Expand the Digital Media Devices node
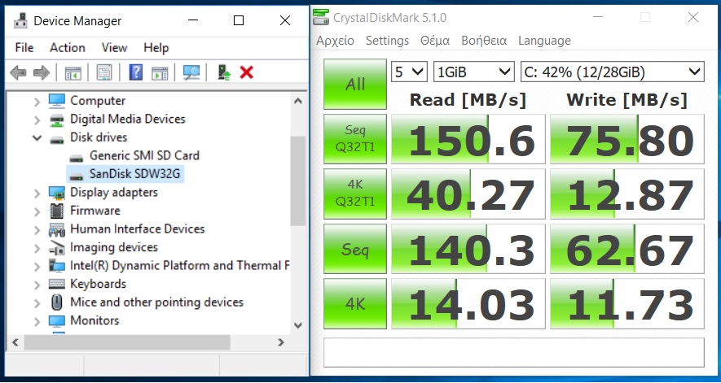721x383 pixels. pos(37,120)
